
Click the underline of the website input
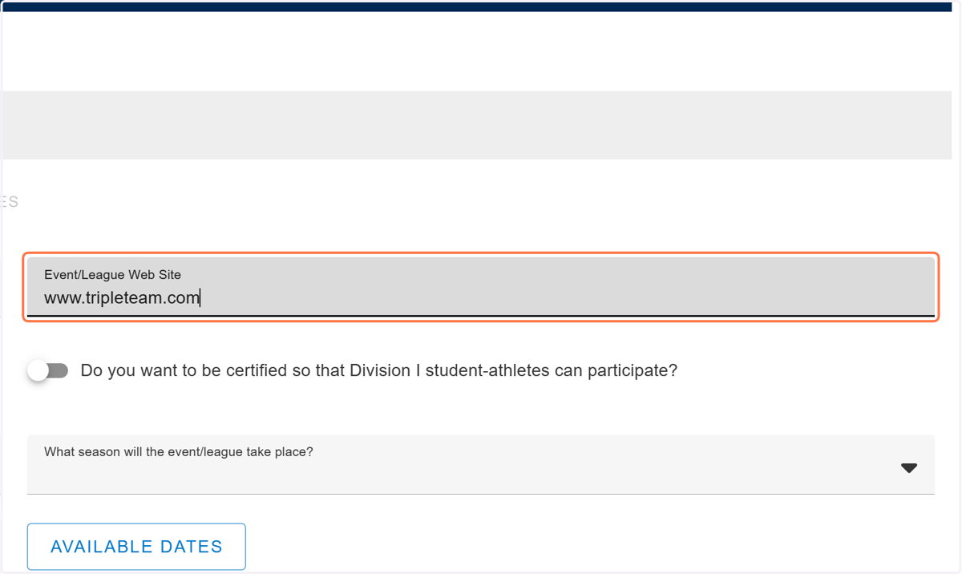(481, 316)
